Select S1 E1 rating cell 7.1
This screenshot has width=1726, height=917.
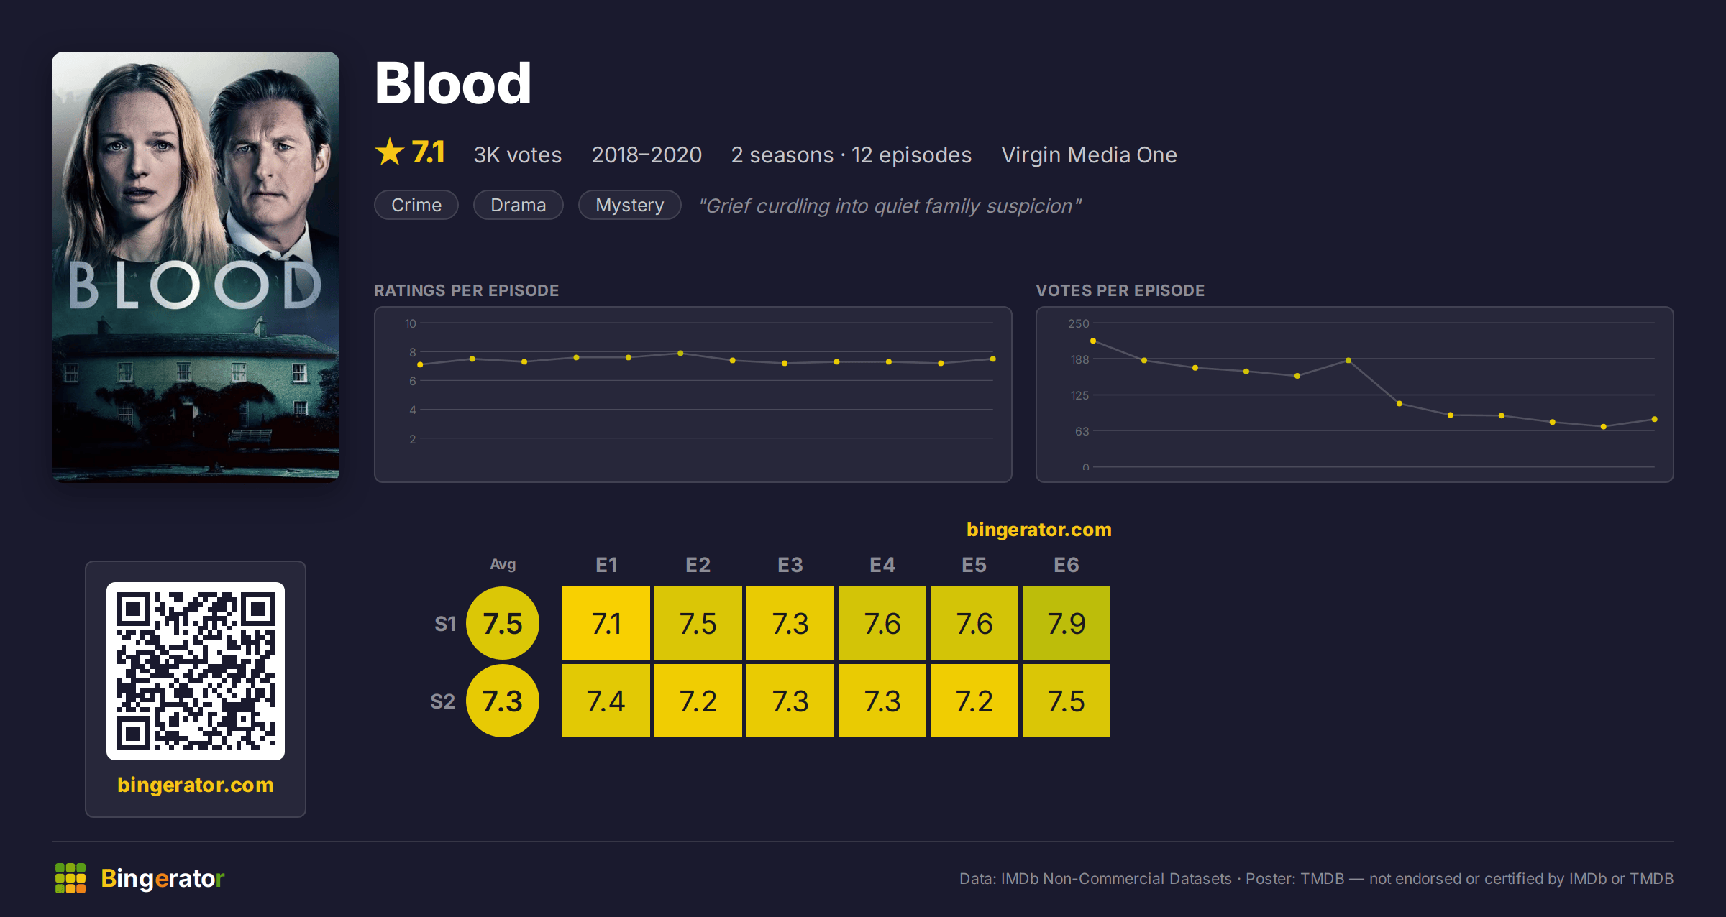(x=606, y=623)
